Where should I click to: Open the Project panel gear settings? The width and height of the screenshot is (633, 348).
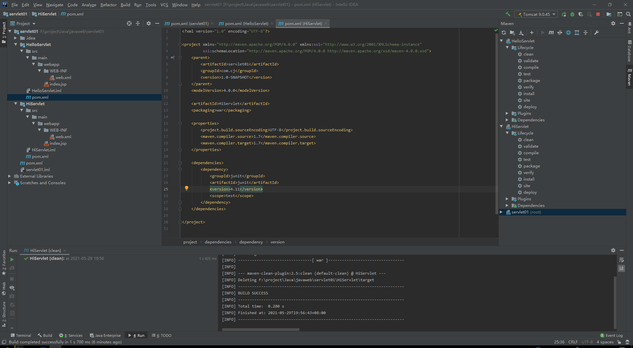point(149,23)
